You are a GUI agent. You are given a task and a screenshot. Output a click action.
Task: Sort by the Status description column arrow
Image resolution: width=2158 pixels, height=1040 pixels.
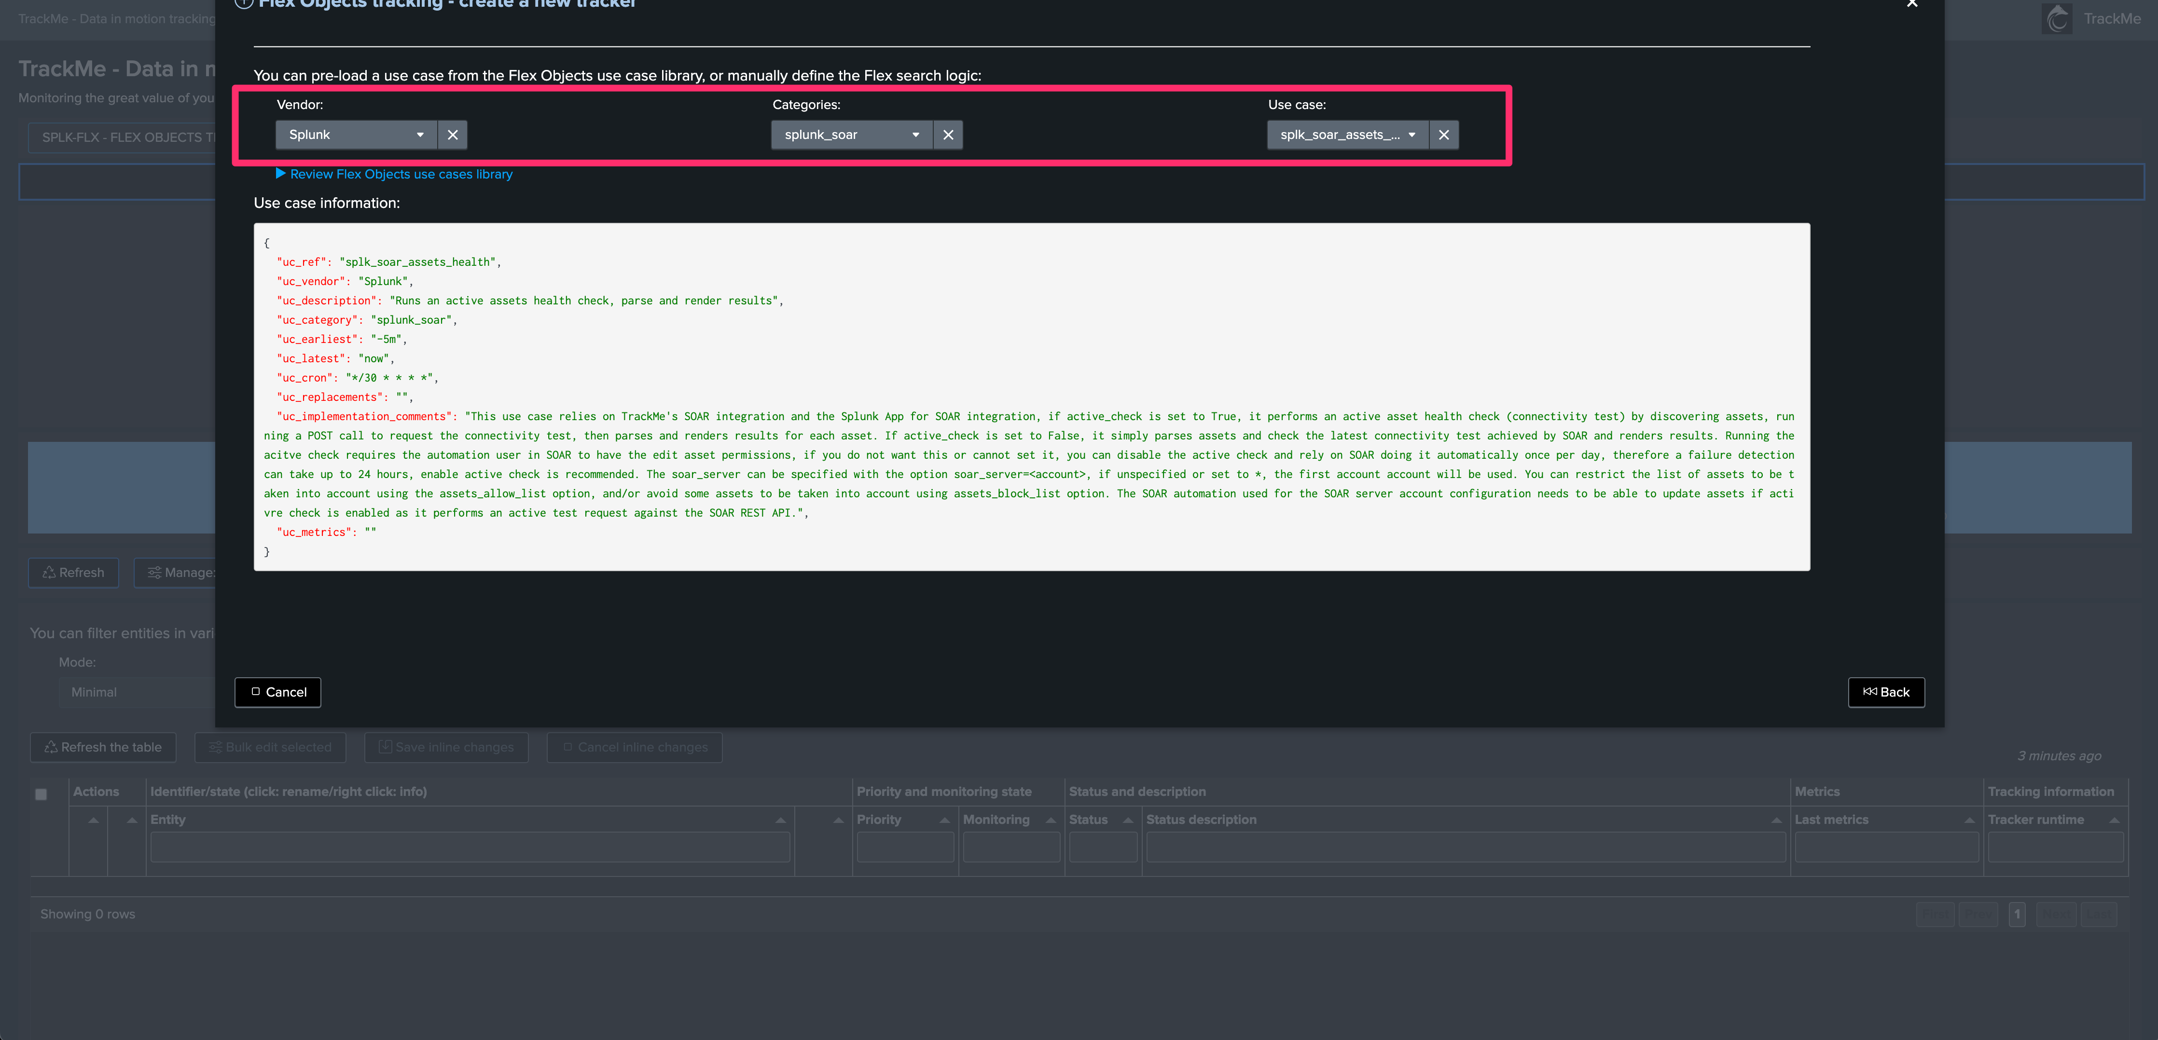click(1776, 820)
